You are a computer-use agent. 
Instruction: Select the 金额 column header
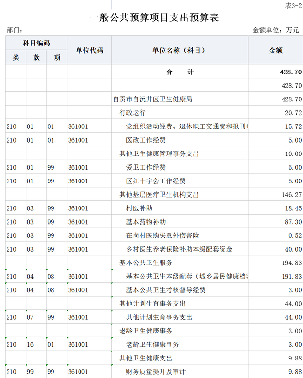pos(276,50)
